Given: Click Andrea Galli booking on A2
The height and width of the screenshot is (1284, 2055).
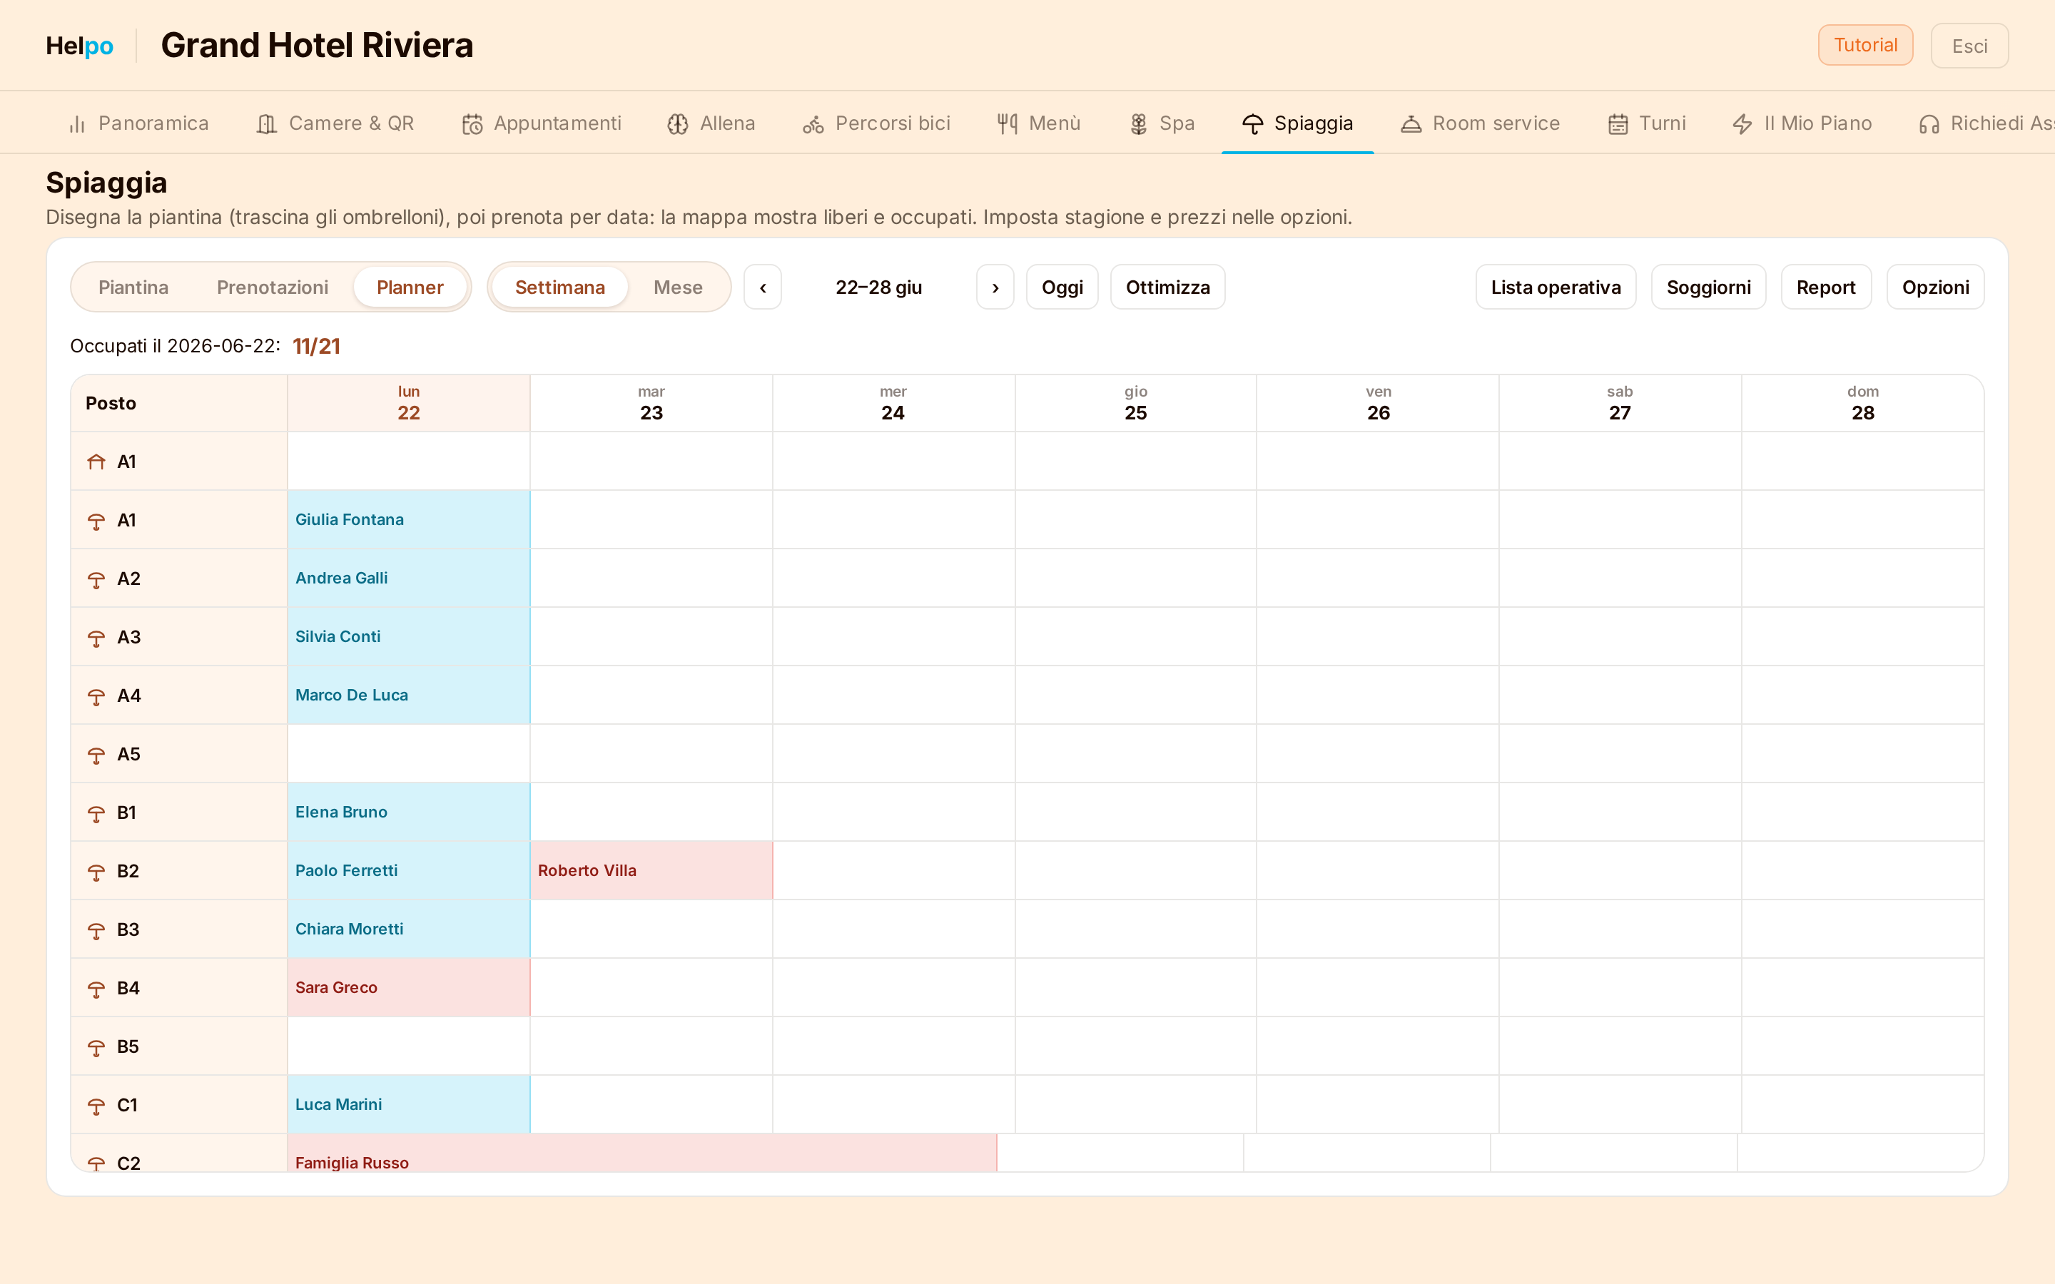Looking at the screenshot, I should 408,579.
